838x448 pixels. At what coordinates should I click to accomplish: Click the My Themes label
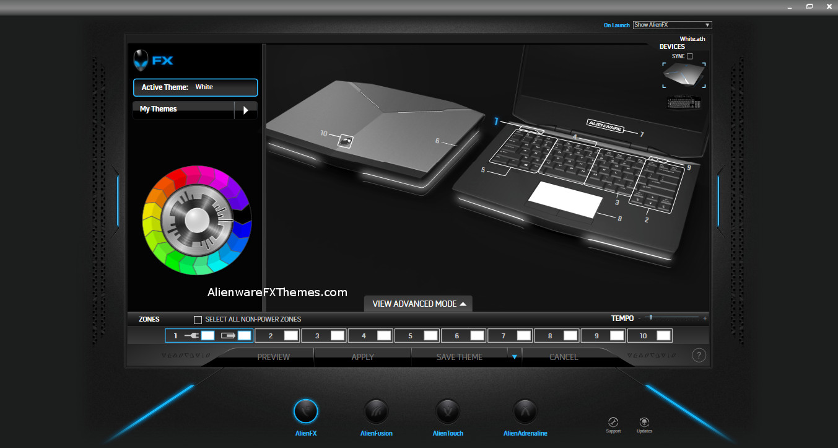click(x=159, y=109)
